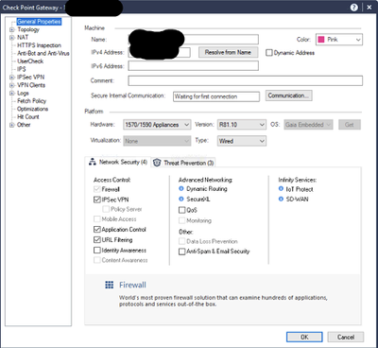Screen dimensions: 378x348
Task: Expand the IPSec VPN tree node
Action: tap(12, 78)
